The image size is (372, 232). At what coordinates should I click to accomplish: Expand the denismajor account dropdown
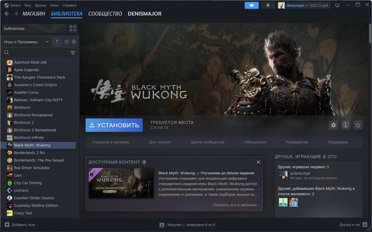[297, 5]
